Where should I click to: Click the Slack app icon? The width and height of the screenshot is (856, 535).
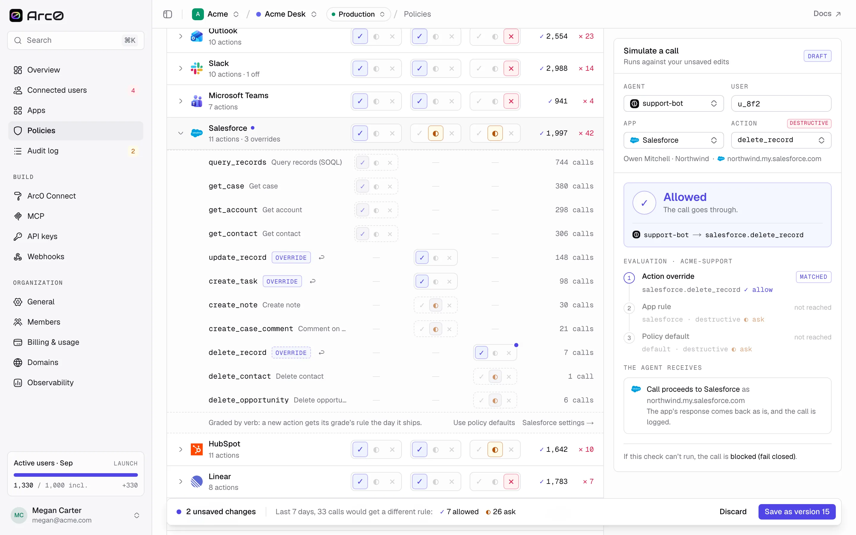point(197,68)
